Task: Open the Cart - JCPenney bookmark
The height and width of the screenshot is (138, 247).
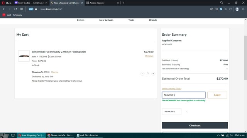Action: pyautogui.click(x=12, y=15)
